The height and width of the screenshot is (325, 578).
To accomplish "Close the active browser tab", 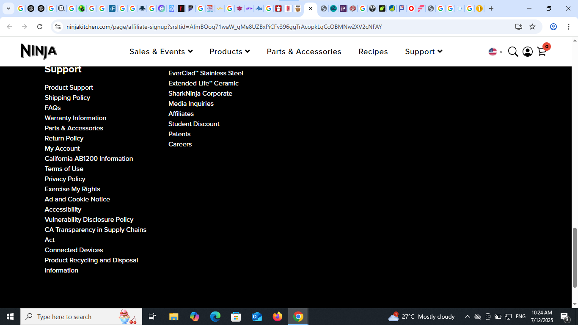I will click(x=311, y=8).
